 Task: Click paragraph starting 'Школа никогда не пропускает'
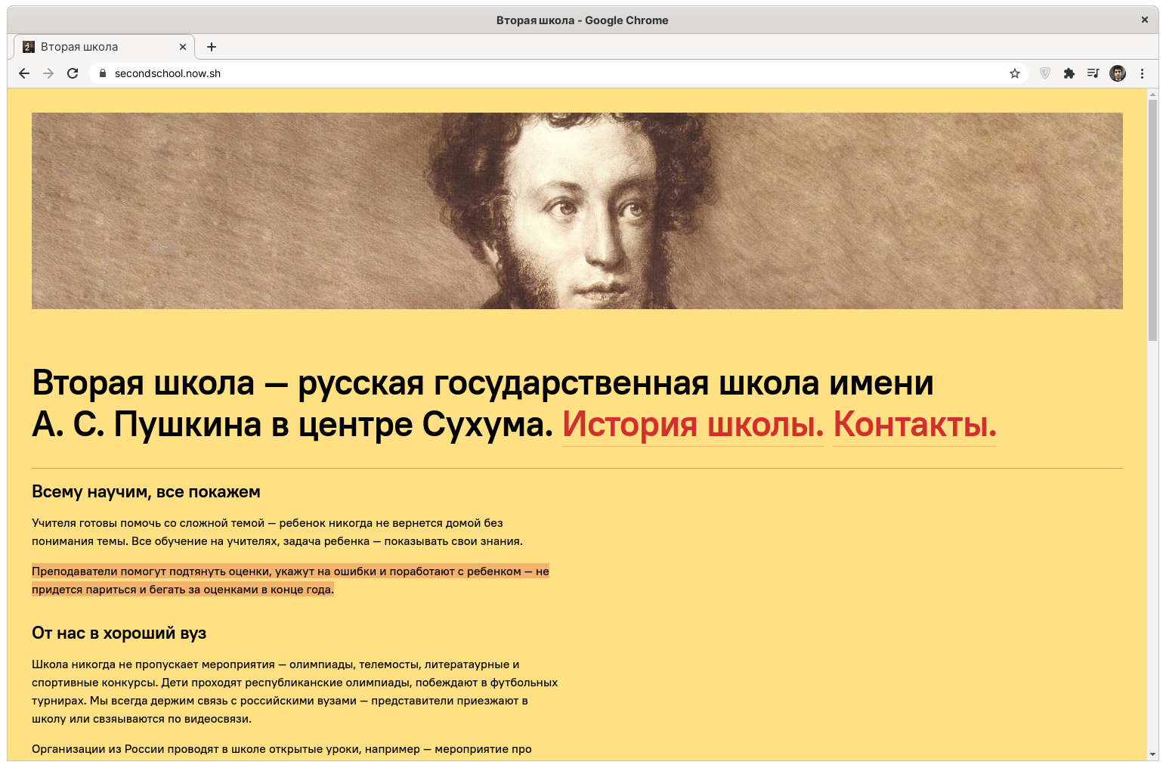pos(295,692)
